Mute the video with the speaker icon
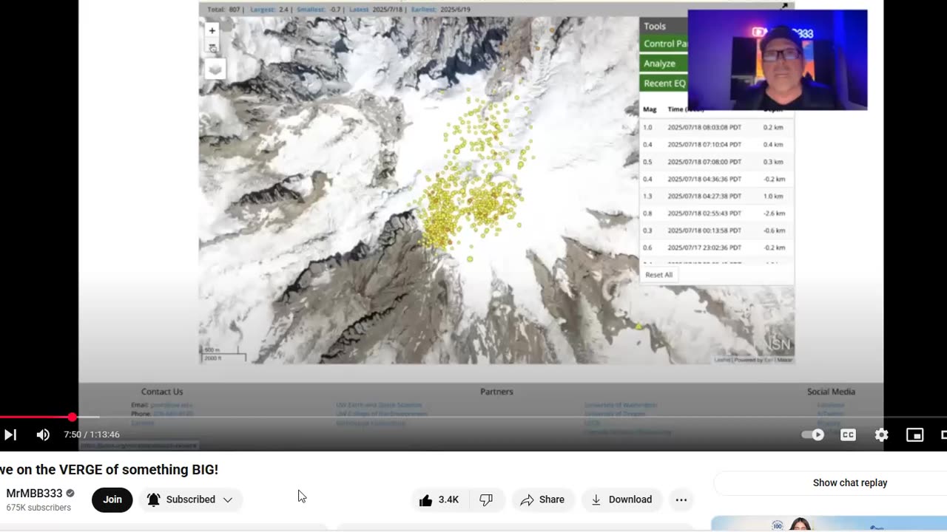The height and width of the screenshot is (532, 947). [43, 434]
